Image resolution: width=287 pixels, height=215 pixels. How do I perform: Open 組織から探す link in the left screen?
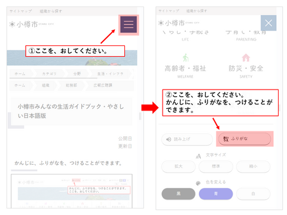(x=51, y=11)
